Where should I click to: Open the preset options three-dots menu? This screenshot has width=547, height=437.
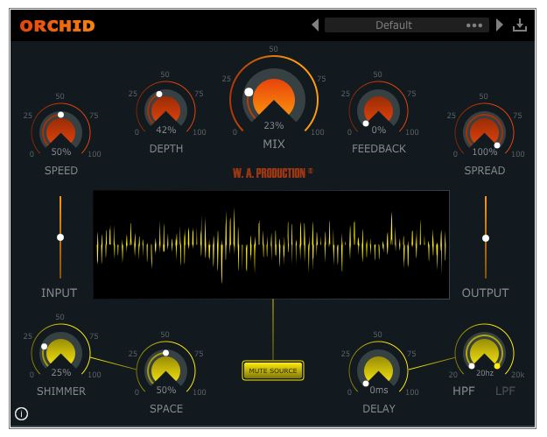(x=474, y=25)
